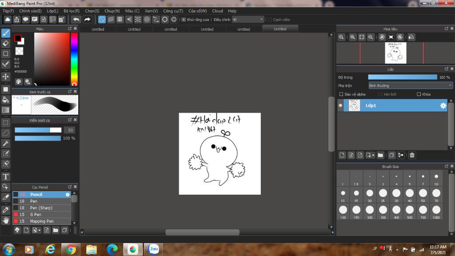Open Pencil brush settings gear

click(x=68, y=195)
